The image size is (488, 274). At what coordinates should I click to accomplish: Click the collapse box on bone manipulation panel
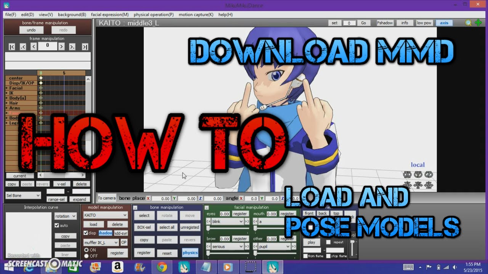pyautogui.click(x=135, y=208)
